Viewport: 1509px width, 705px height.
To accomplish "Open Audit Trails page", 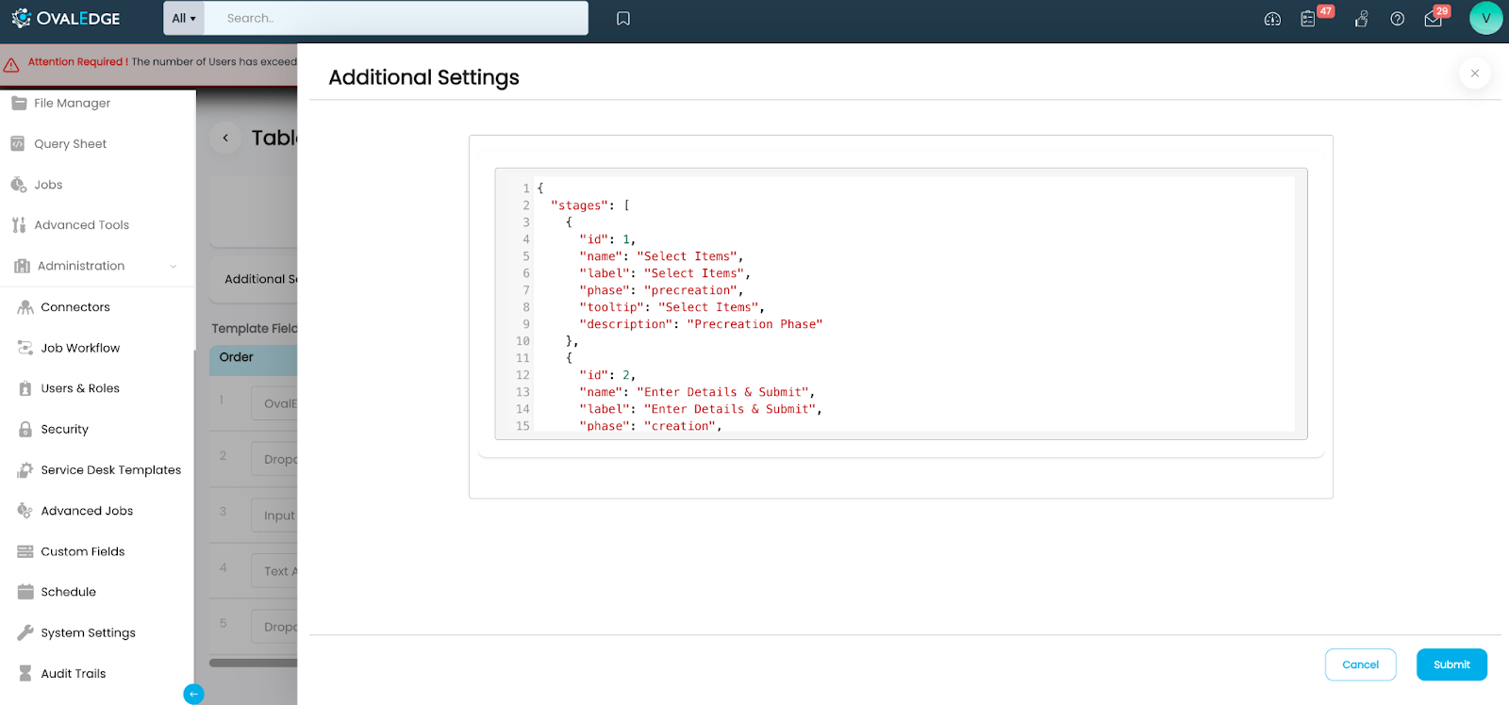I will tap(73, 674).
